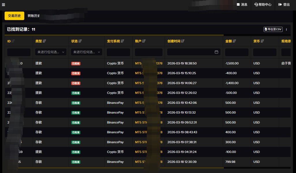The image size is (296, 173).
Task: Click sort icon beside 支付系统 header
Action: 123,41
